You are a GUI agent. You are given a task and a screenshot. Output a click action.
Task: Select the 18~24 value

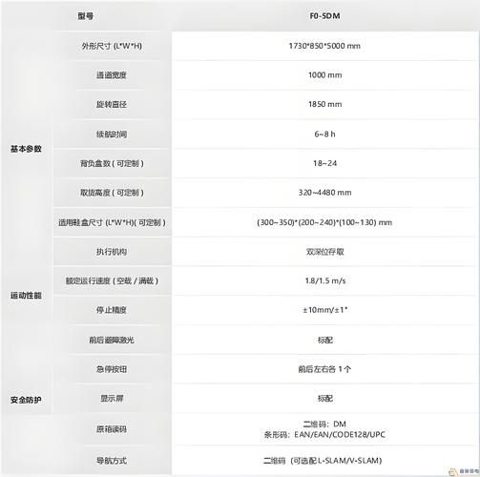[x=324, y=163]
